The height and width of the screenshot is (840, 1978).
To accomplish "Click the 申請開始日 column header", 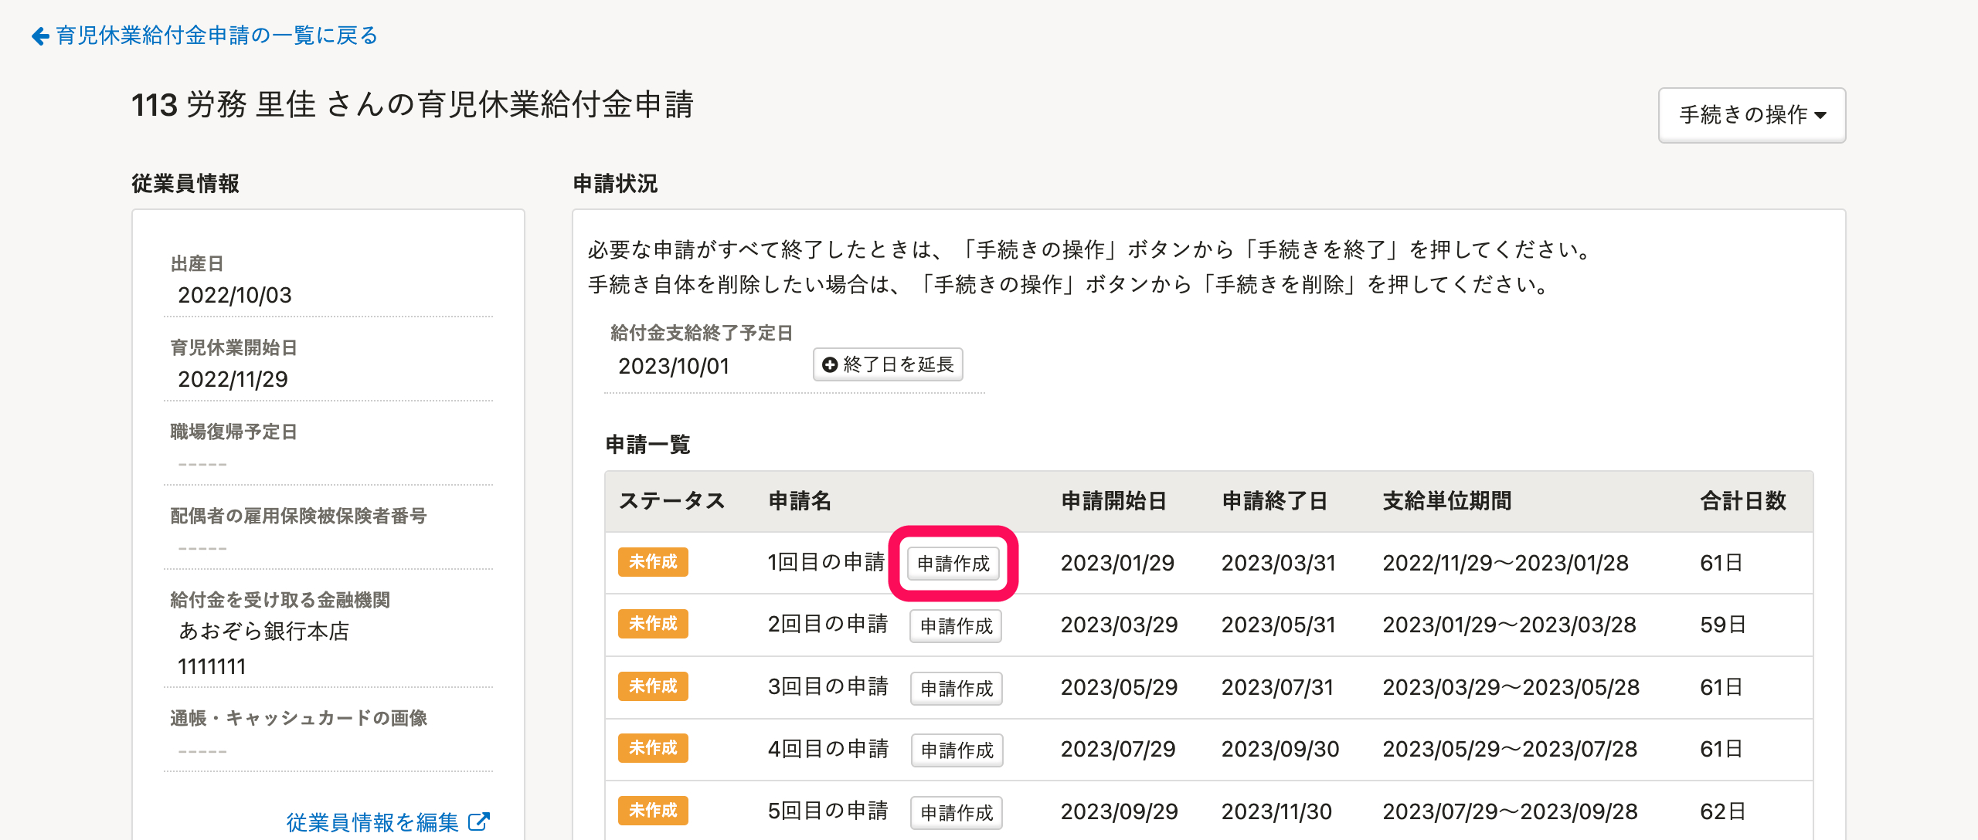I will tap(1113, 501).
